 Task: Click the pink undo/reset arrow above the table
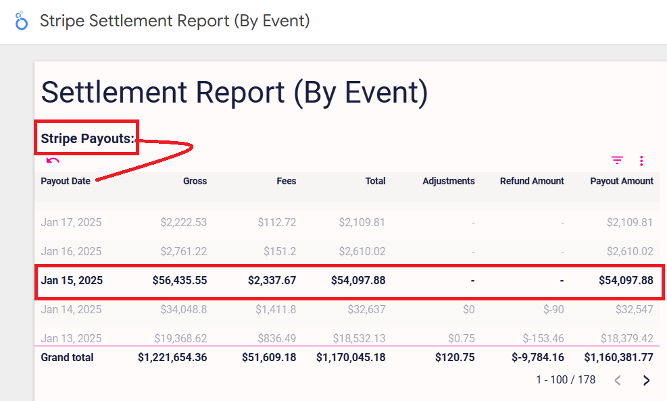pyautogui.click(x=53, y=161)
